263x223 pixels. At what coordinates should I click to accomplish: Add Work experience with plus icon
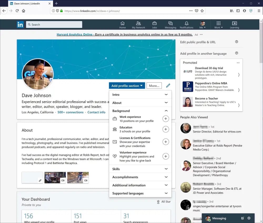tap(165, 119)
